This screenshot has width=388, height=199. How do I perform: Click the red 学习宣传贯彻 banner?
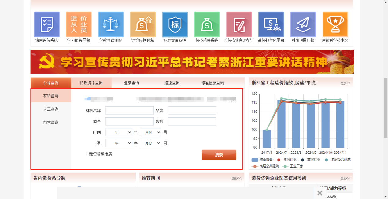(192, 62)
